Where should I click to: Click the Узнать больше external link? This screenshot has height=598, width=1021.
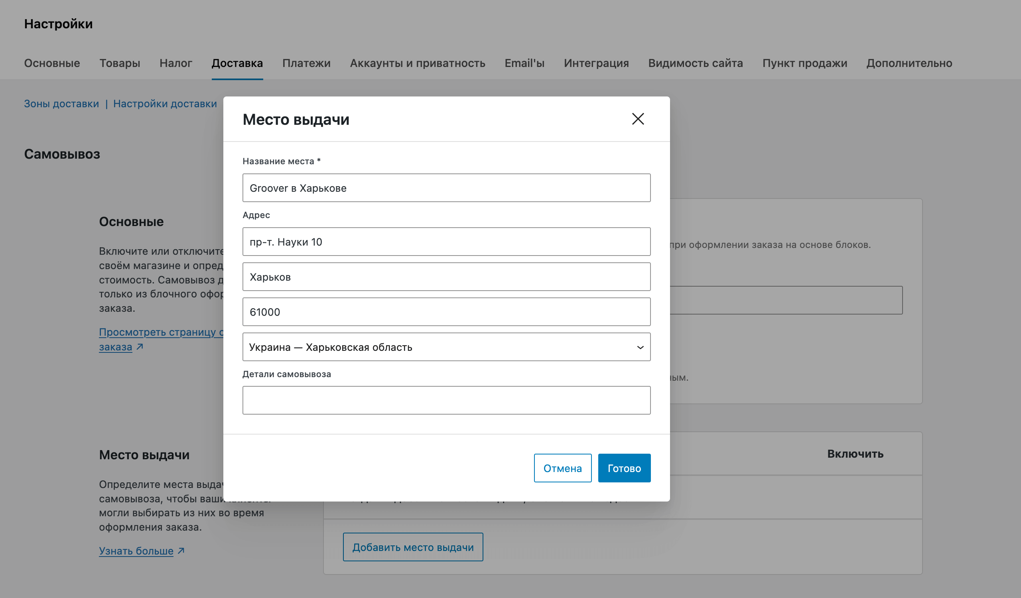pos(136,551)
